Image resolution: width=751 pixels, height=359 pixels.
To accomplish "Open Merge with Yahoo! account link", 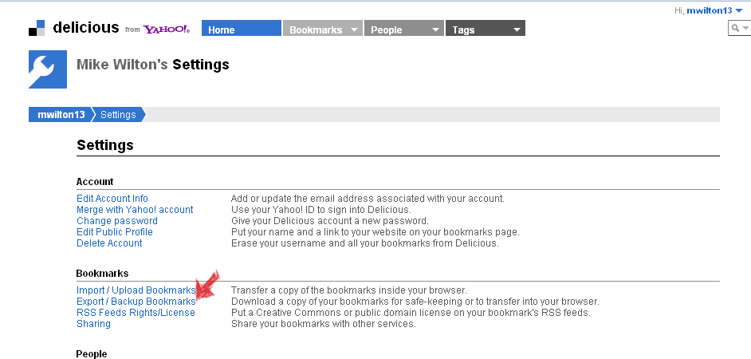I will pyautogui.click(x=135, y=210).
